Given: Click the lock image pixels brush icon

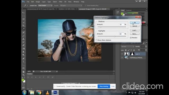Looking at the screenshot, I should coord(129,50).
